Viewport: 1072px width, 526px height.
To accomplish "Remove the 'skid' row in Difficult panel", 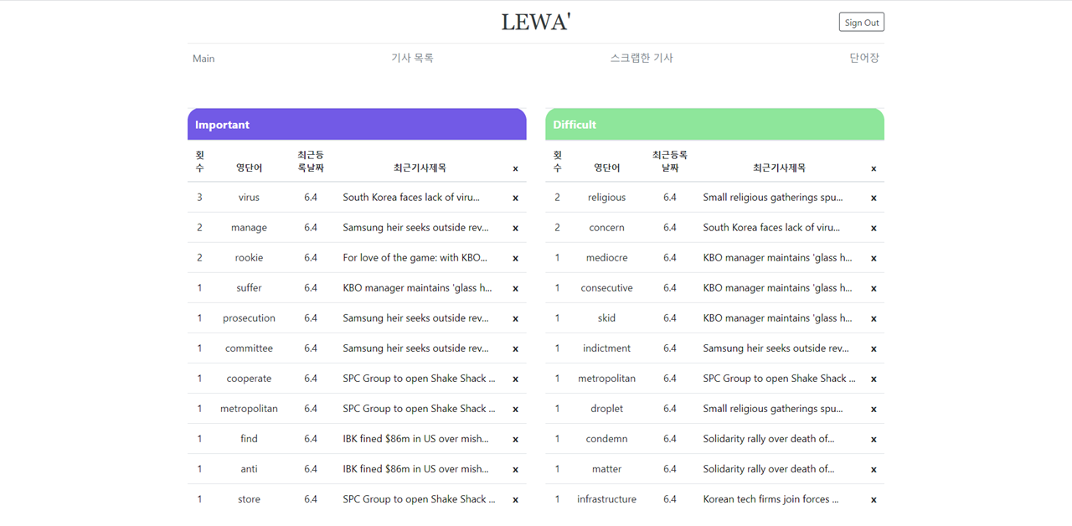I will tap(874, 317).
